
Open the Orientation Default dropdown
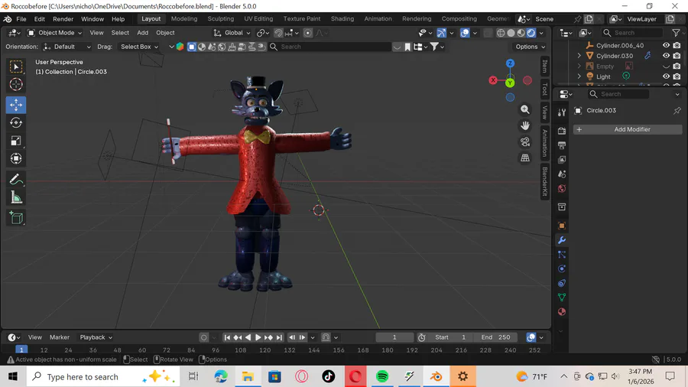67,47
